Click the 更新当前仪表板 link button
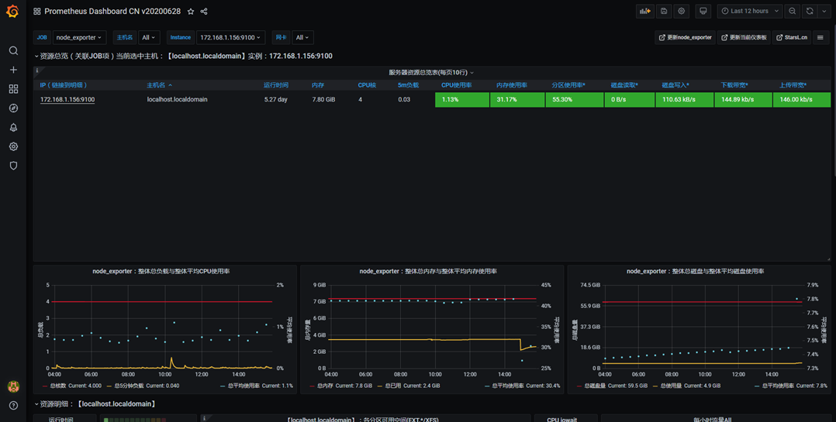 coord(744,37)
